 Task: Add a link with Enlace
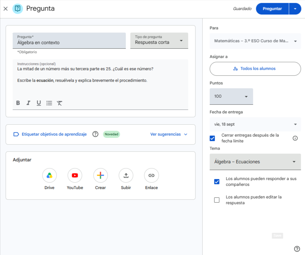[151, 175]
